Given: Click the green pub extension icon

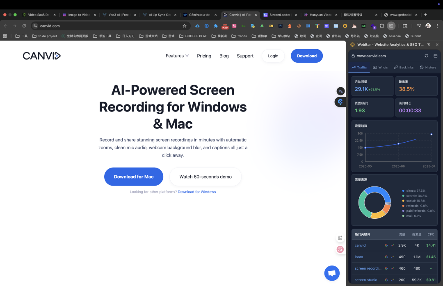Looking at the screenshot, I should pyautogui.click(x=363, y=26).
